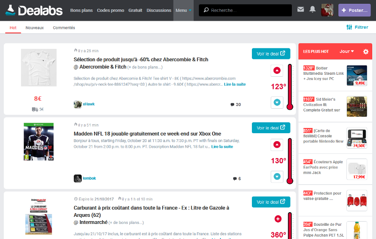Open the Discussions section
376x239 pixels.
pos(159,10)
